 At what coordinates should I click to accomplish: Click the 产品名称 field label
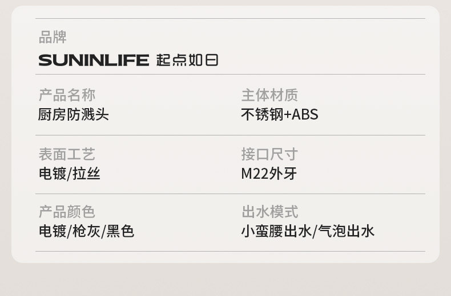pyautogui.click(x=67, y=94)
